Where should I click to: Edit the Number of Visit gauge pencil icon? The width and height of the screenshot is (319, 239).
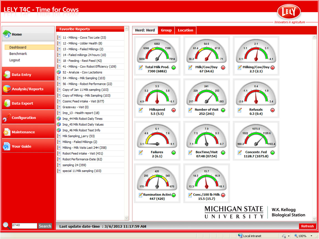[190, 110]
